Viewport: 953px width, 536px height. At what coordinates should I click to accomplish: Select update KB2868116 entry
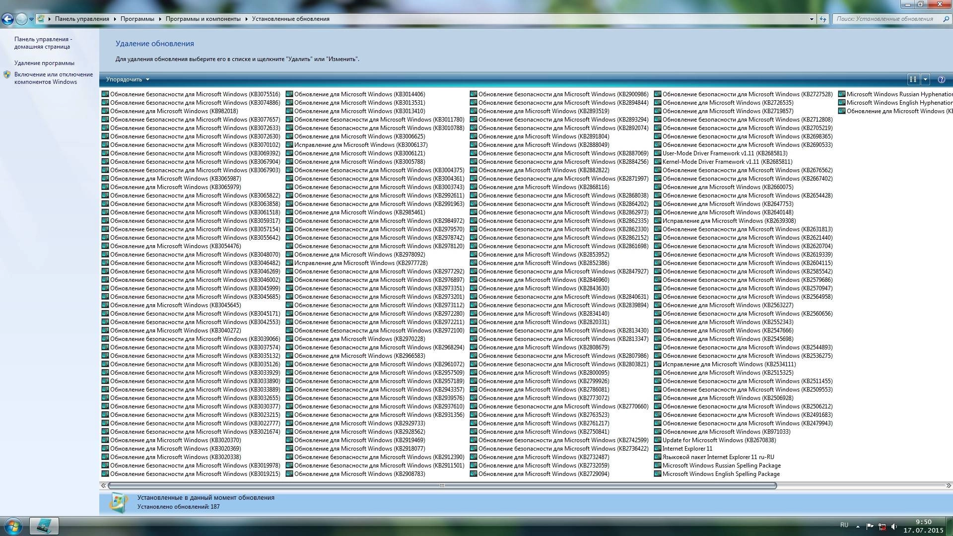point(540,187)
